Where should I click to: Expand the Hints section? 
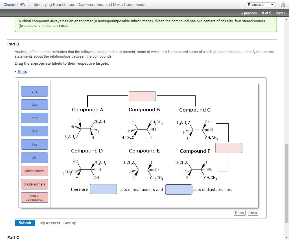[x=22, y=71]
